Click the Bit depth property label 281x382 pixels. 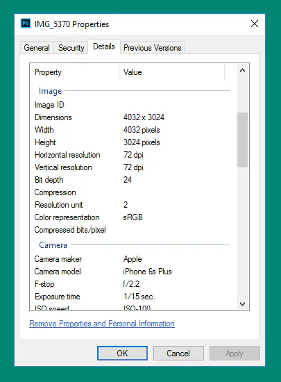coord(49,180)
